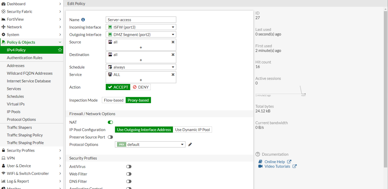Select Flow-based inspection mode
The height and width of the screenshot is (189, 388).
tap(114, 100)
